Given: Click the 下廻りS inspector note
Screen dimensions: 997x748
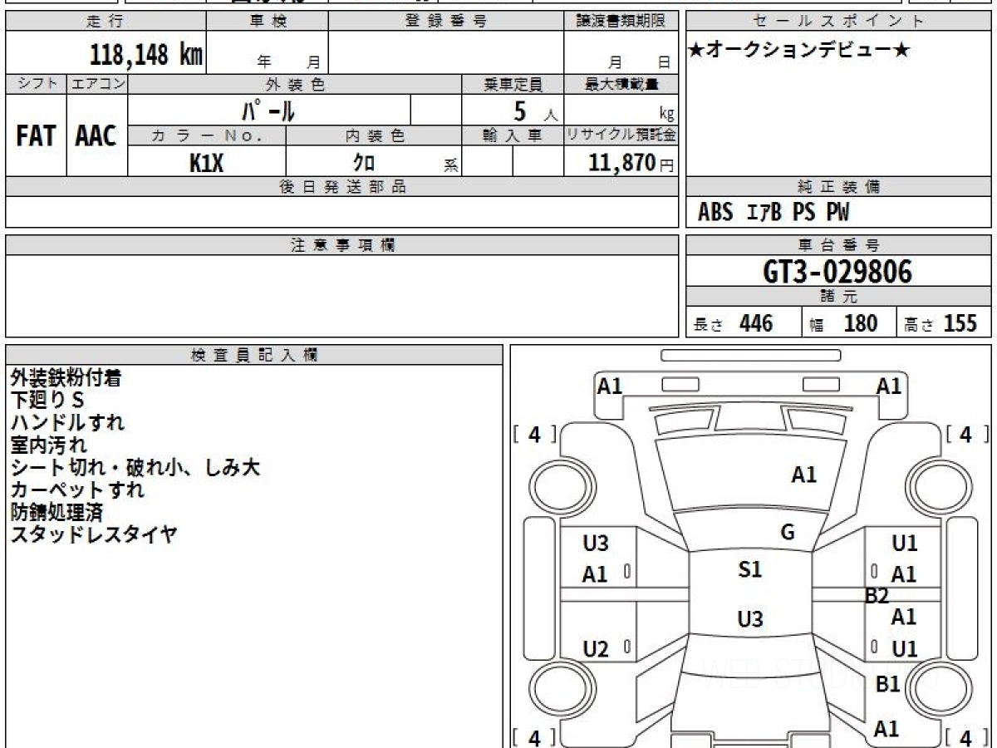Looking at the screenshot, I should [x=47, y=401].
